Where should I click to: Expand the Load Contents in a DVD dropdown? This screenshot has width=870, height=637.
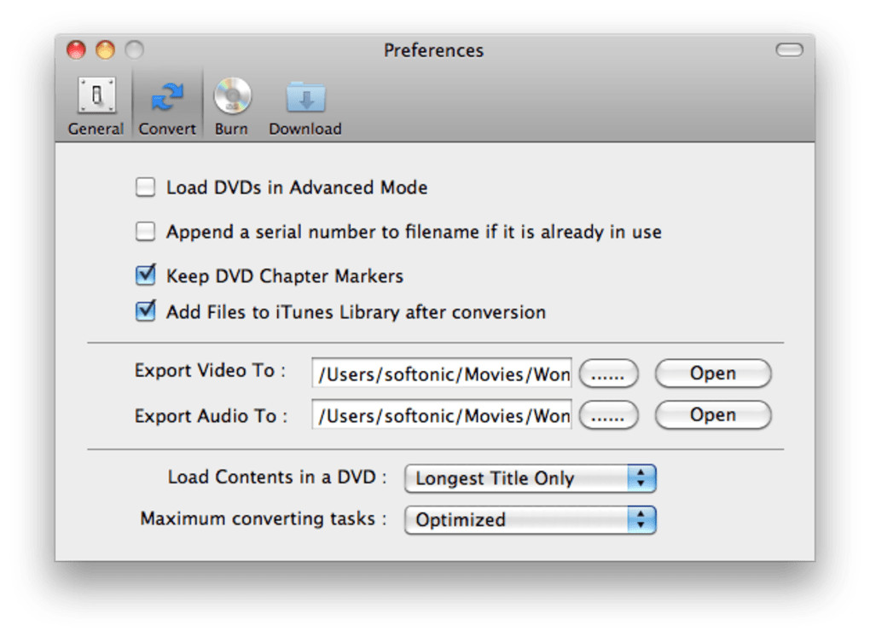[530, 478]
